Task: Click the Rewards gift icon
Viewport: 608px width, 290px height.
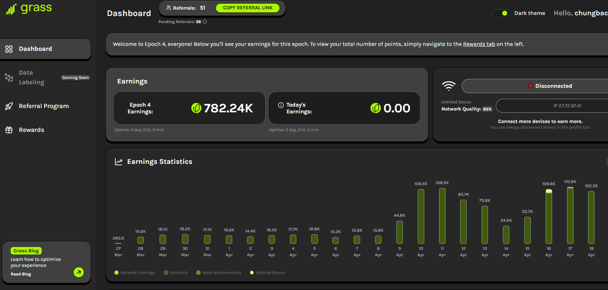Action: [9, 130]
